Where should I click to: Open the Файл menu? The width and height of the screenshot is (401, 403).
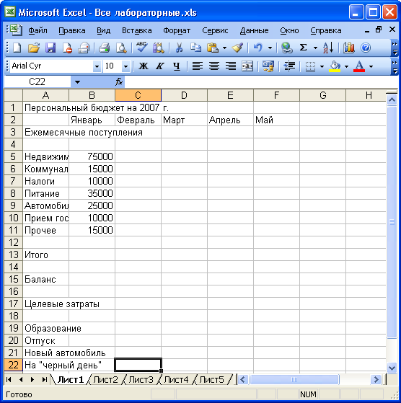click(x=38, y=30)
